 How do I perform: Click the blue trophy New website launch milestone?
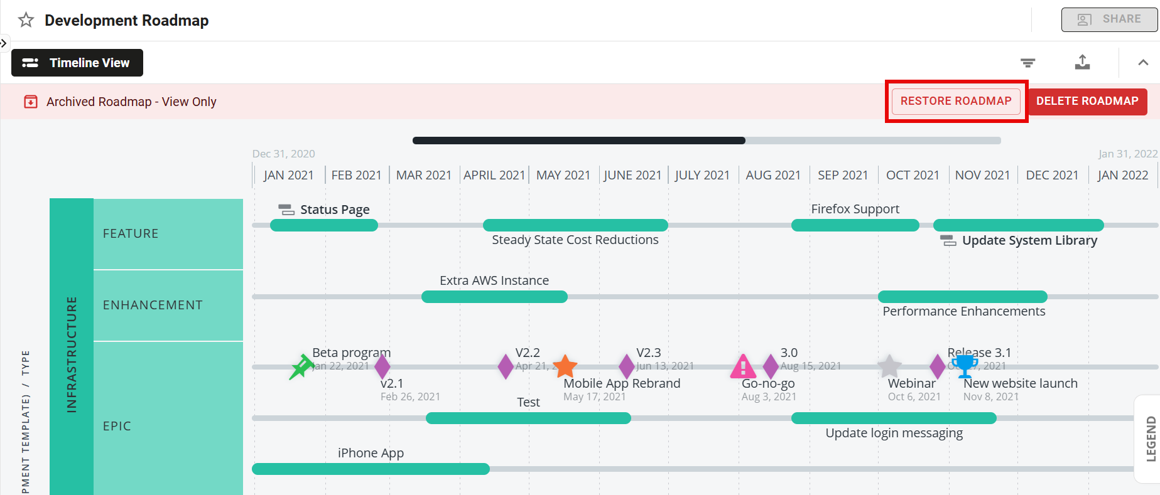[964, 365]
